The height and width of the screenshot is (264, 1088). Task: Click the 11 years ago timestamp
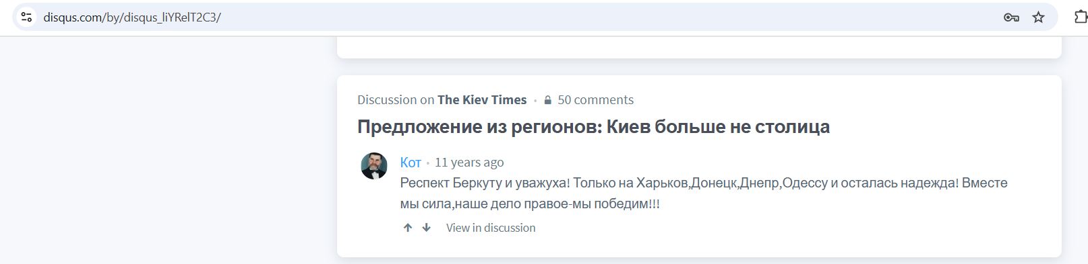pyautogui.click(x=469, y=163)
